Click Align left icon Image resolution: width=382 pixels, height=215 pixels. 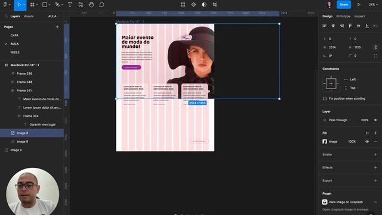[325, 26]
